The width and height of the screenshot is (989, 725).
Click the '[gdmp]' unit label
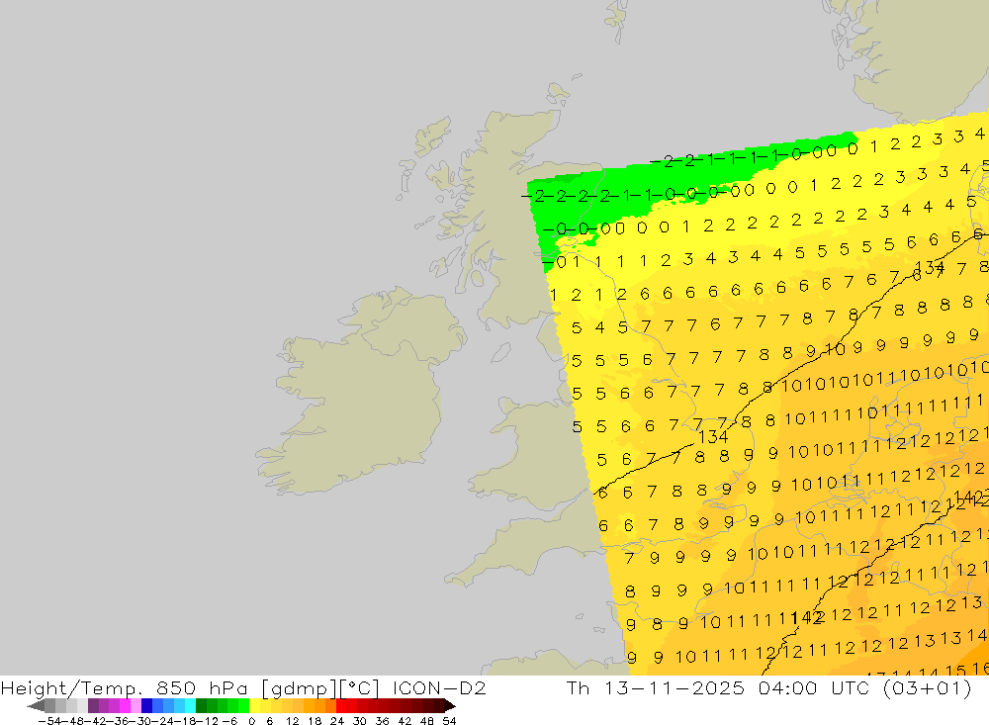[x=299, y=687]
